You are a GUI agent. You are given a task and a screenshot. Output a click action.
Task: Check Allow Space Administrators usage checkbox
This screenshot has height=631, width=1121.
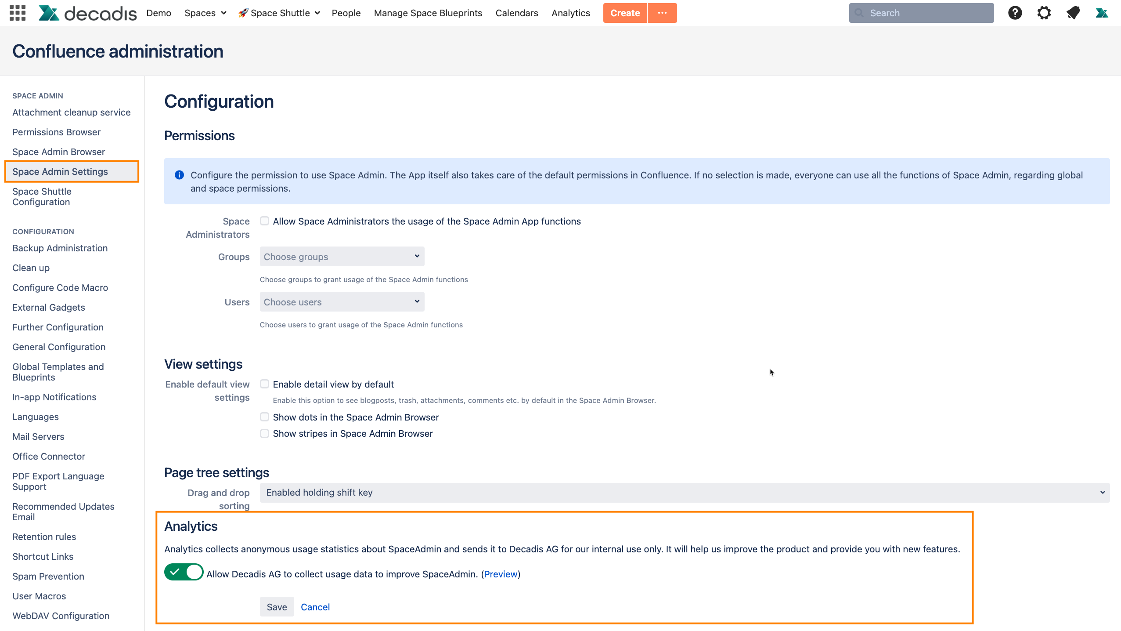click(264, 221)
